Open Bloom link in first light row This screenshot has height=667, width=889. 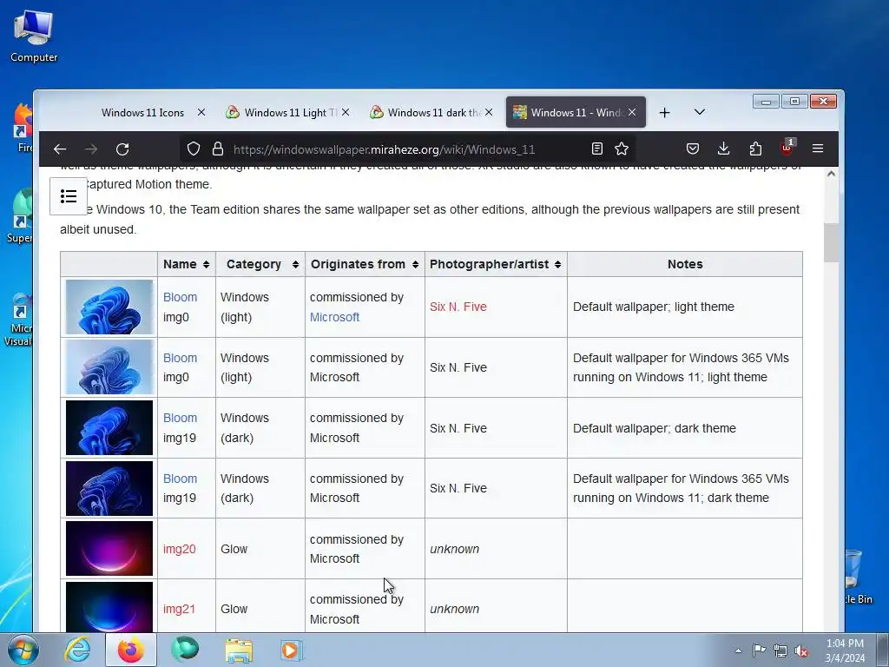tap(181, 297)
